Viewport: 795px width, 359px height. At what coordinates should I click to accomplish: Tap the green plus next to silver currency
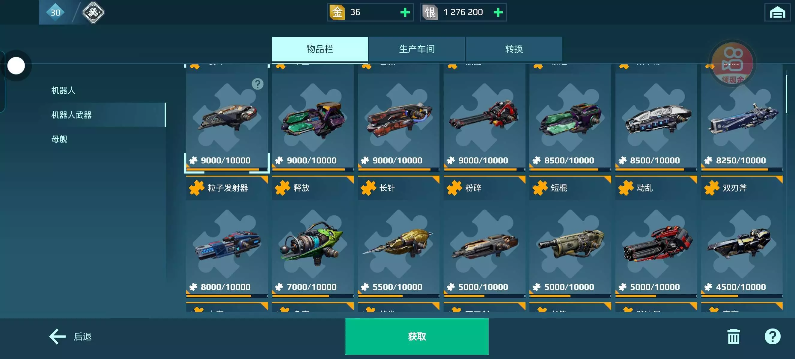tap(498, 12)
